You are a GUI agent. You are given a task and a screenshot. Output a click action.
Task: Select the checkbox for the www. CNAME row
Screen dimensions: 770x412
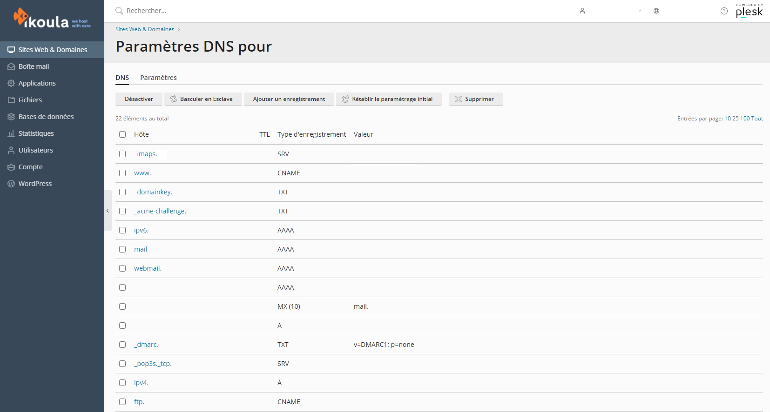[122, 173]
